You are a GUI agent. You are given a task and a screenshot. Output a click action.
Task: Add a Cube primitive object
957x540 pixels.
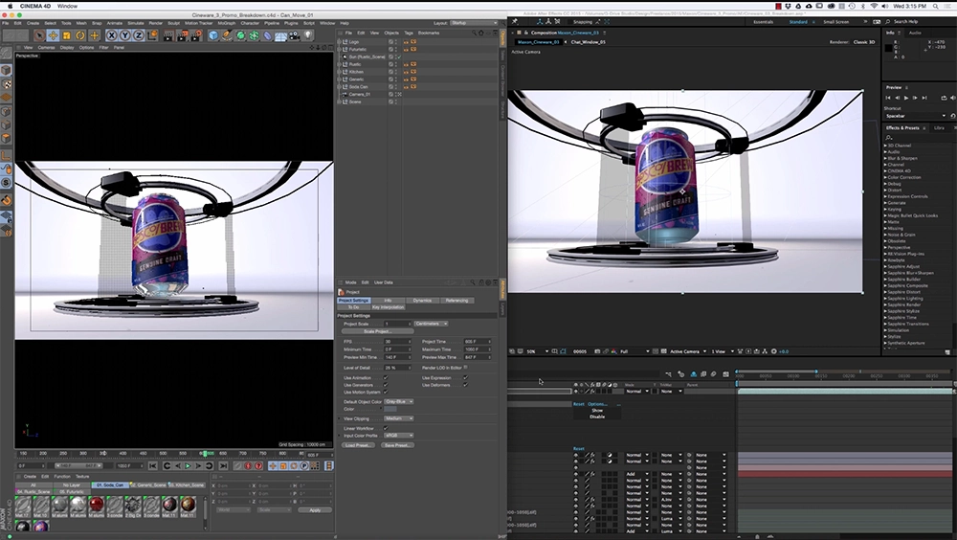(x=213, y=35)
